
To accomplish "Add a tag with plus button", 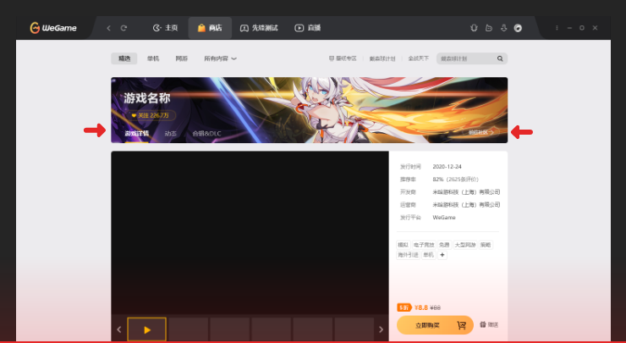I will 442,255.
